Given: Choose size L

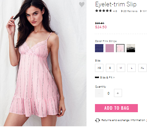Looking at the screenshot, I should [132, 68].
